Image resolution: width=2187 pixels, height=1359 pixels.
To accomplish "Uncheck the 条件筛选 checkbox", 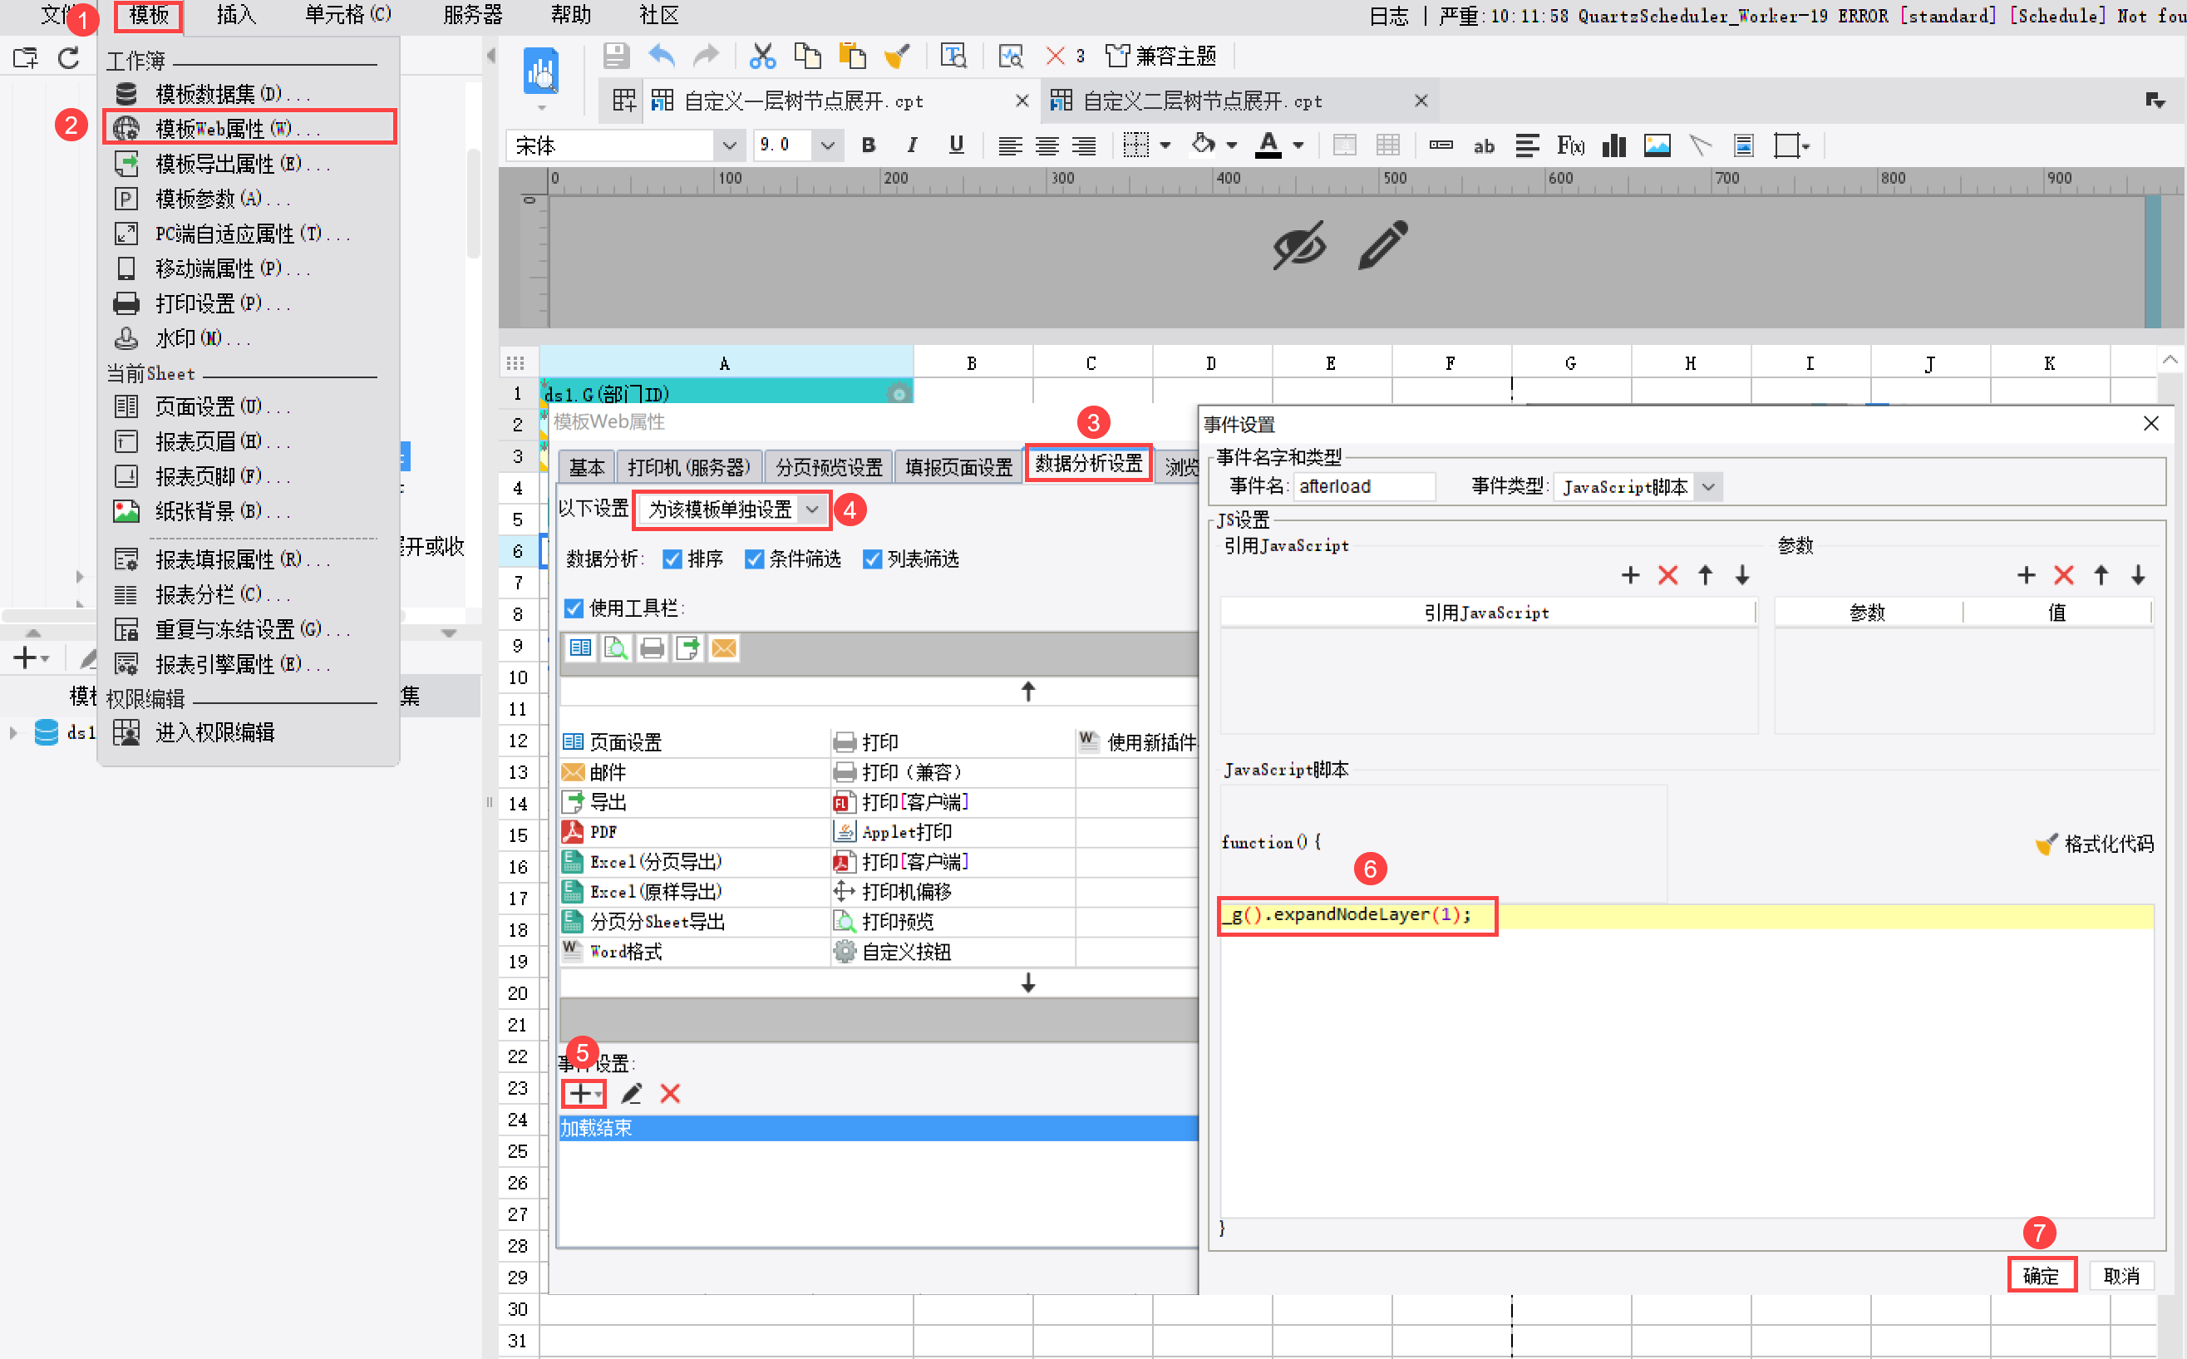I will (754, 559).
